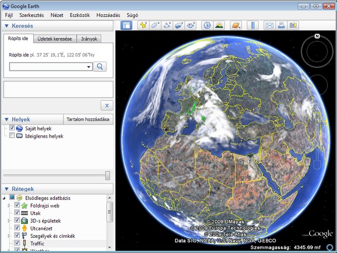This screenshot has width=337, height=253.
Task: Switch to Üzletek keresése tab
Action: (55, 39)
